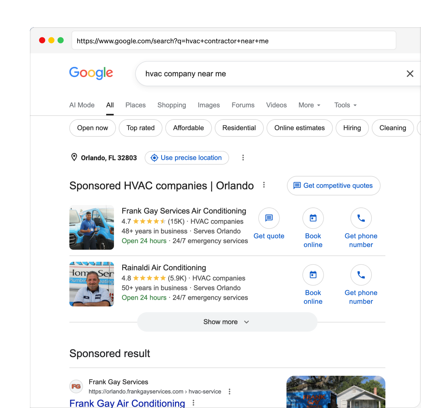
Task: Click the Get quote label for Frank Gay
Action: tap(269, 236)
